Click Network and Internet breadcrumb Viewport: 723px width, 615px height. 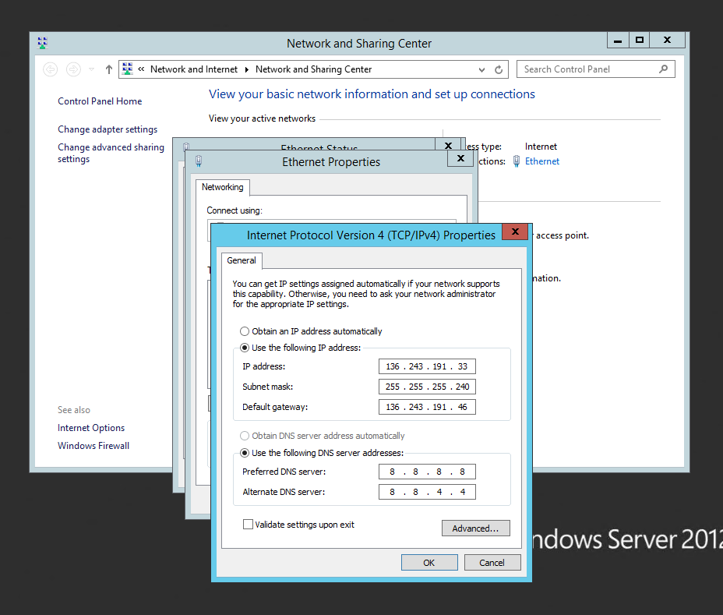pos(194,69)
